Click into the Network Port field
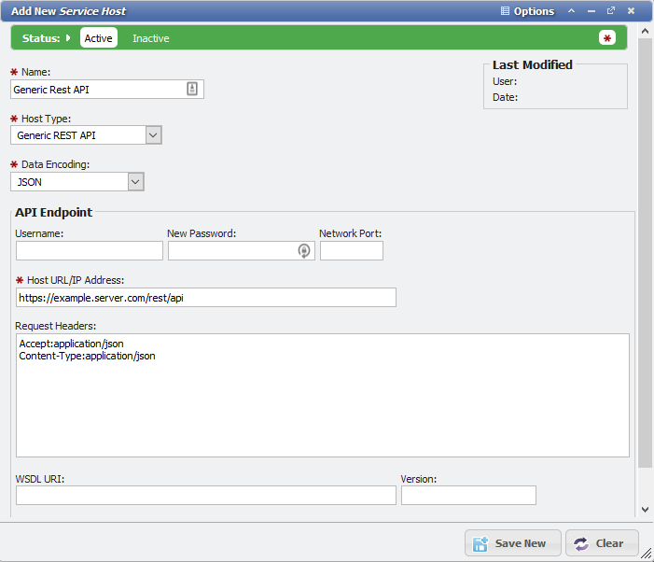Screen dimensions: 654x562 [351, 250]
